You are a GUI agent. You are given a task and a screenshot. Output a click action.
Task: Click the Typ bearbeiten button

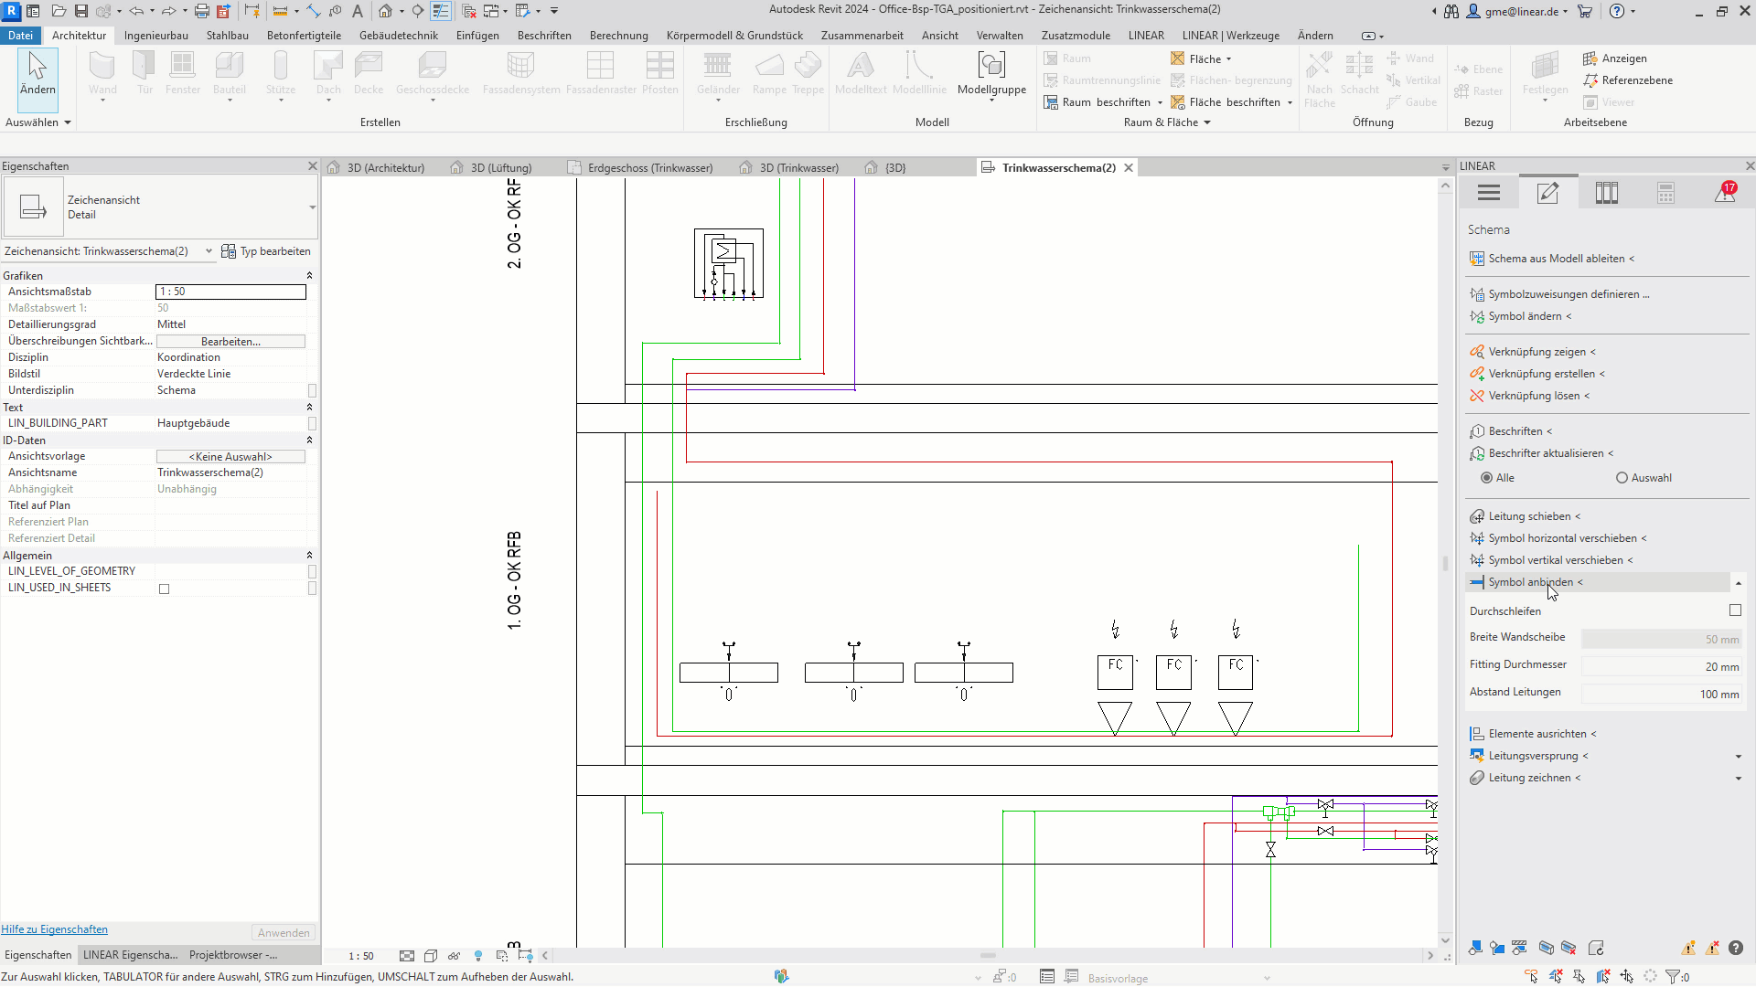tap(266, 250)
